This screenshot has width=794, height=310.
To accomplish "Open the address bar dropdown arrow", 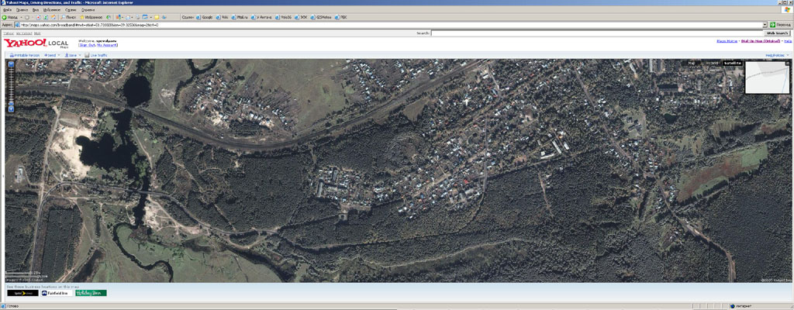I will pos(765,25).
